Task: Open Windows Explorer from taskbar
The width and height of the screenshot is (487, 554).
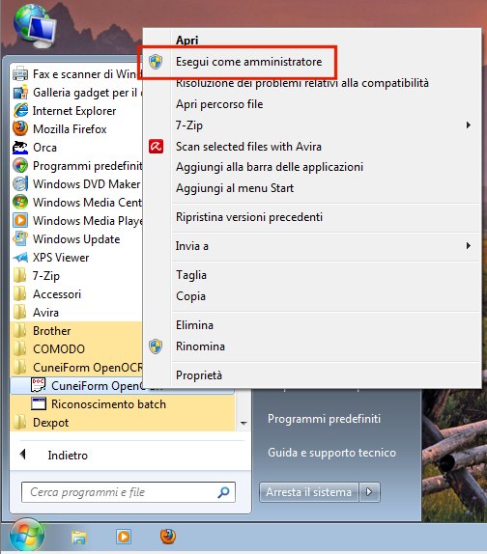Action: [x=79, y=537]
